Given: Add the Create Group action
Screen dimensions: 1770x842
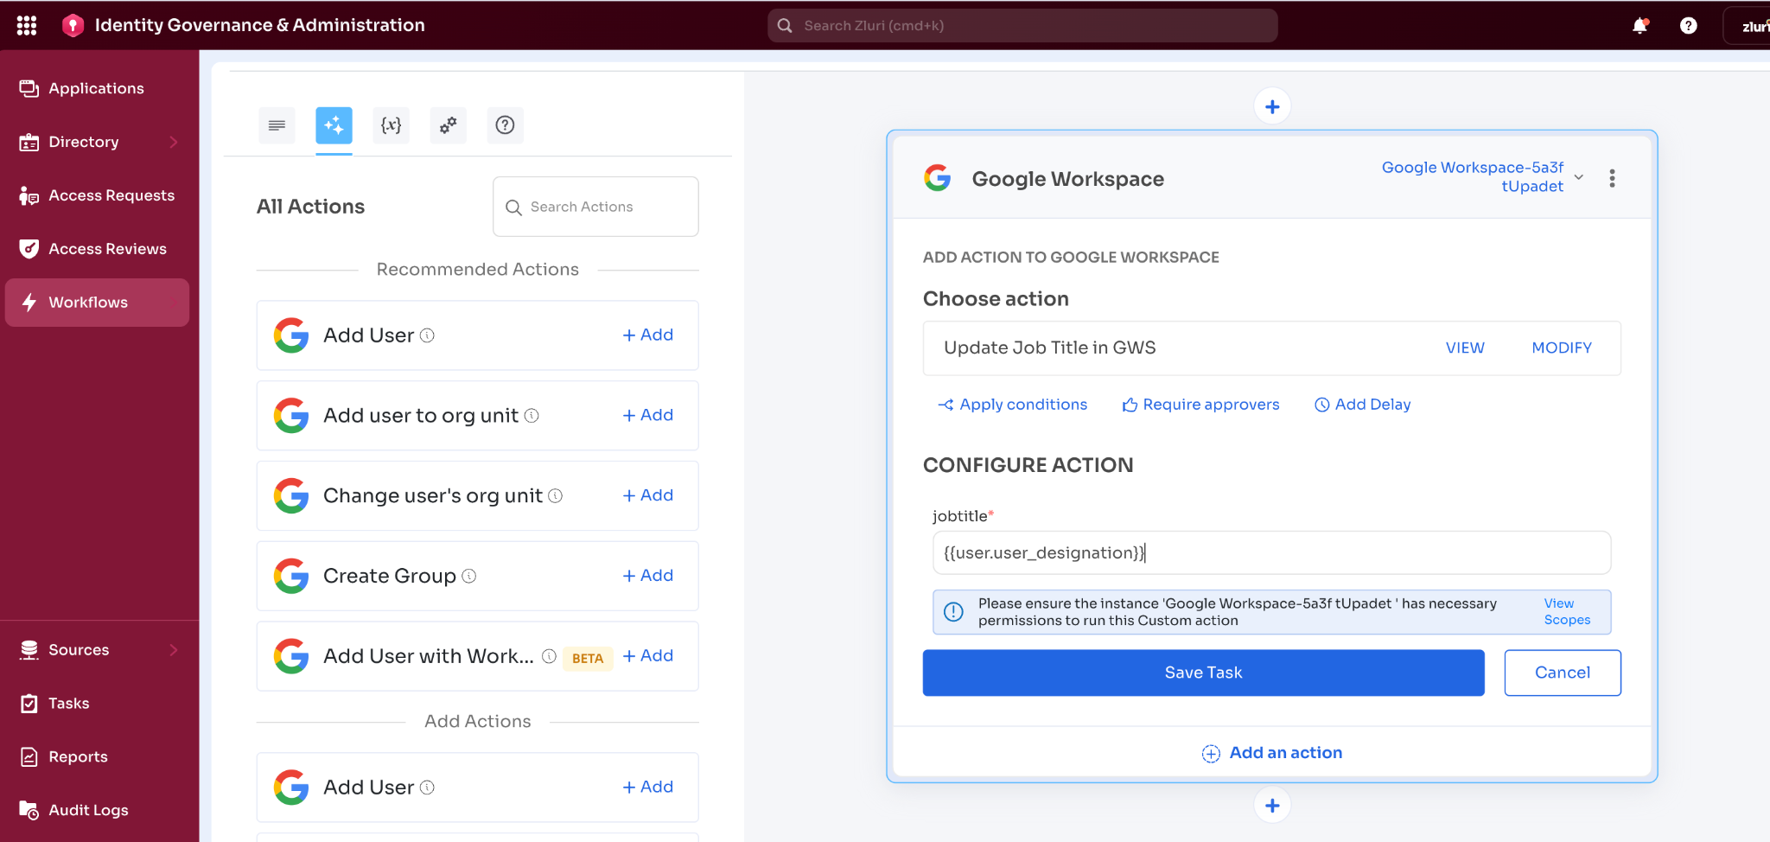Looking at the screenshot, I should click(x=648, y=576).
